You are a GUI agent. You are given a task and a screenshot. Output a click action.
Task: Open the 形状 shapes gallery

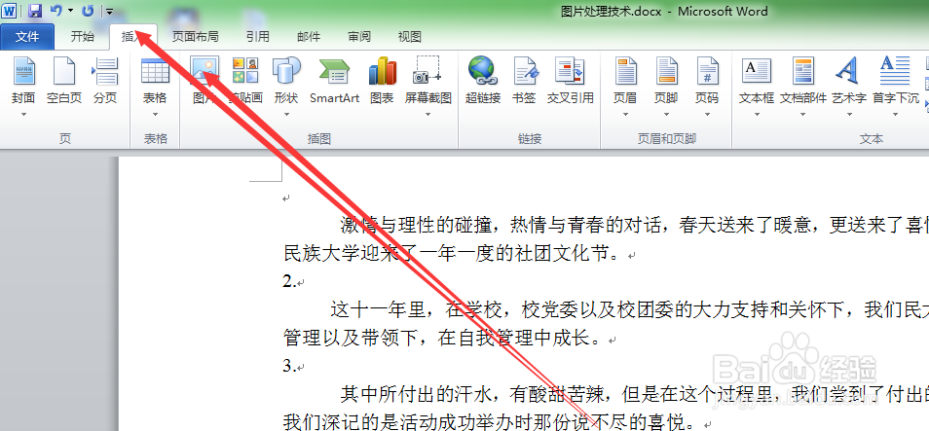click(286, 80)
